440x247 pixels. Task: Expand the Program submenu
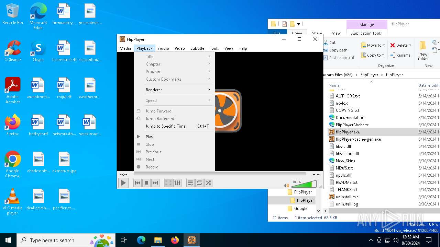[174, 72]
